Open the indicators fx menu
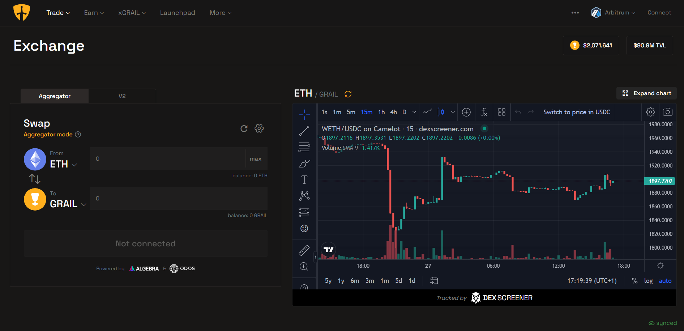Screen dimensions: 684x331 pyautogui.click(x=484, y=112)
